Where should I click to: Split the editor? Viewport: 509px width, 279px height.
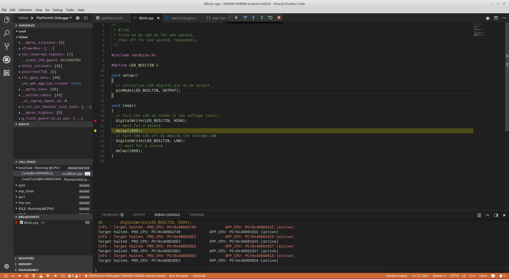tap(496, 18)
